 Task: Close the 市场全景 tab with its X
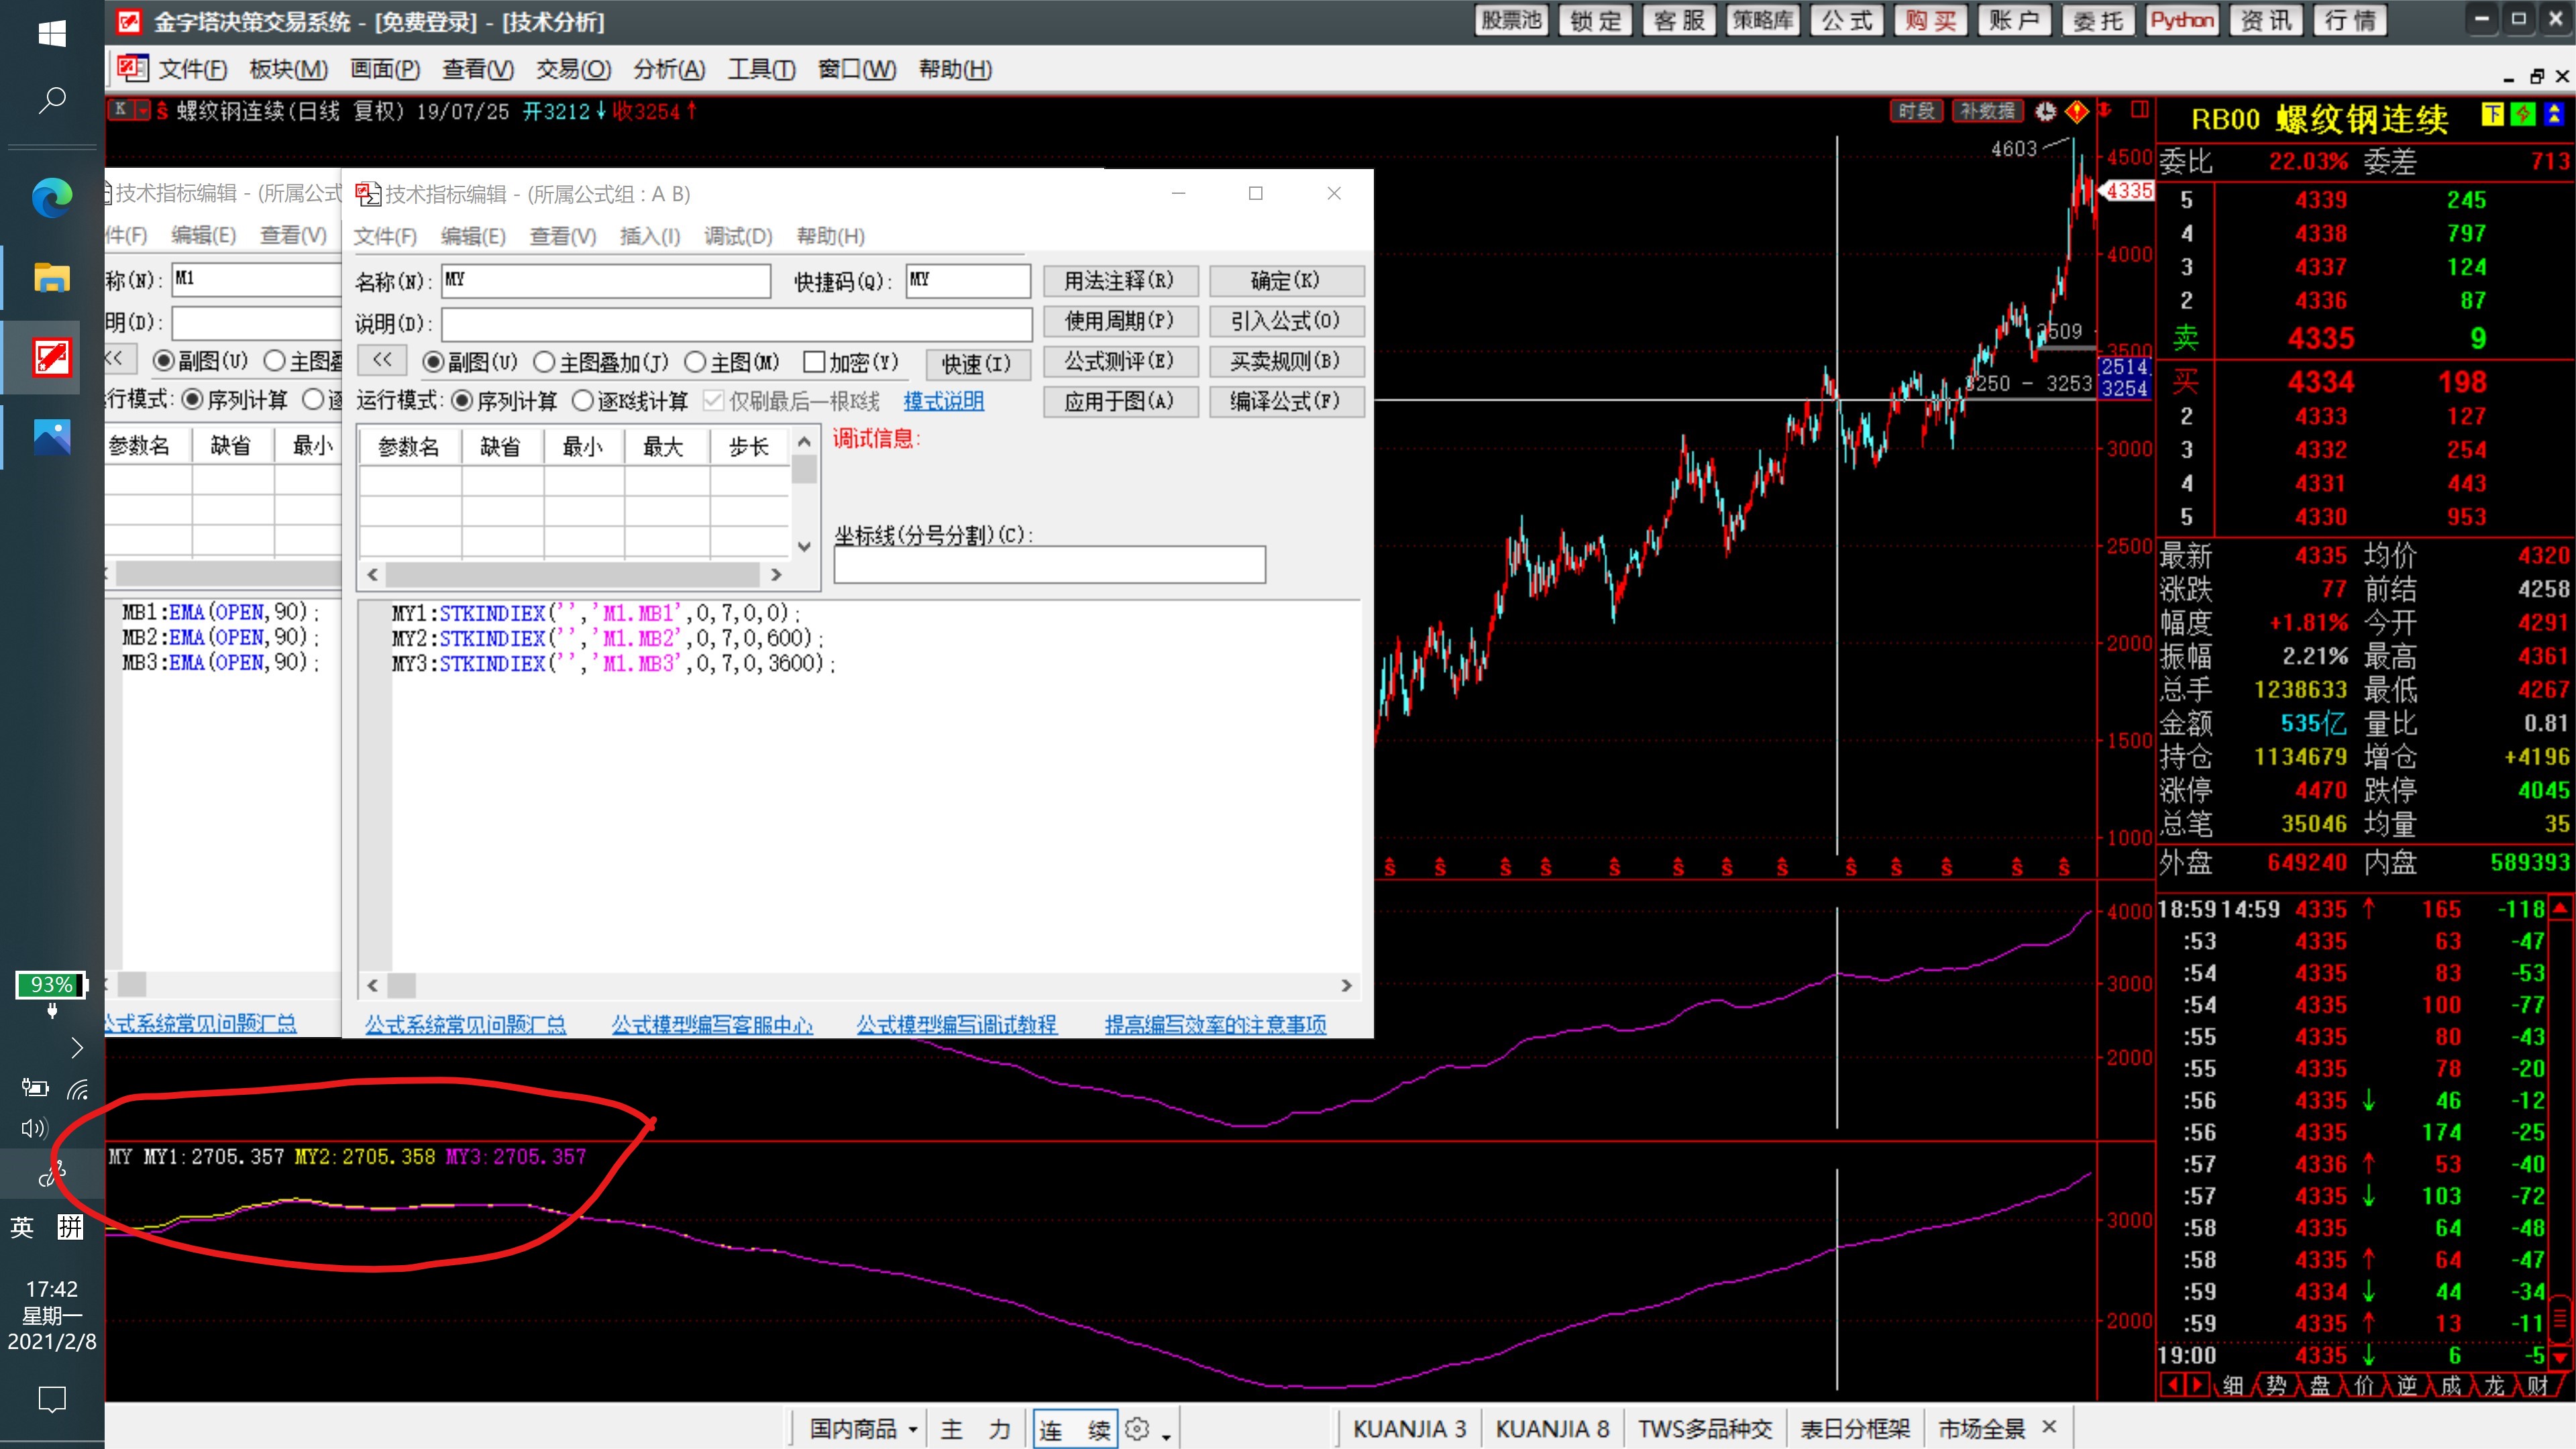point(2049,1427)
